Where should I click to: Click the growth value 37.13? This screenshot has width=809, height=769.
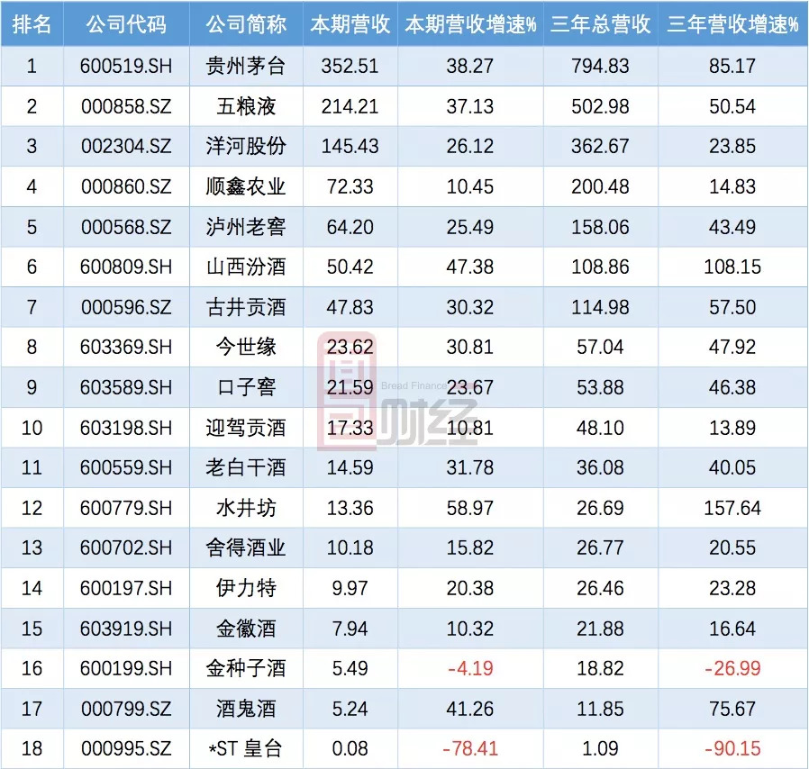470,106
